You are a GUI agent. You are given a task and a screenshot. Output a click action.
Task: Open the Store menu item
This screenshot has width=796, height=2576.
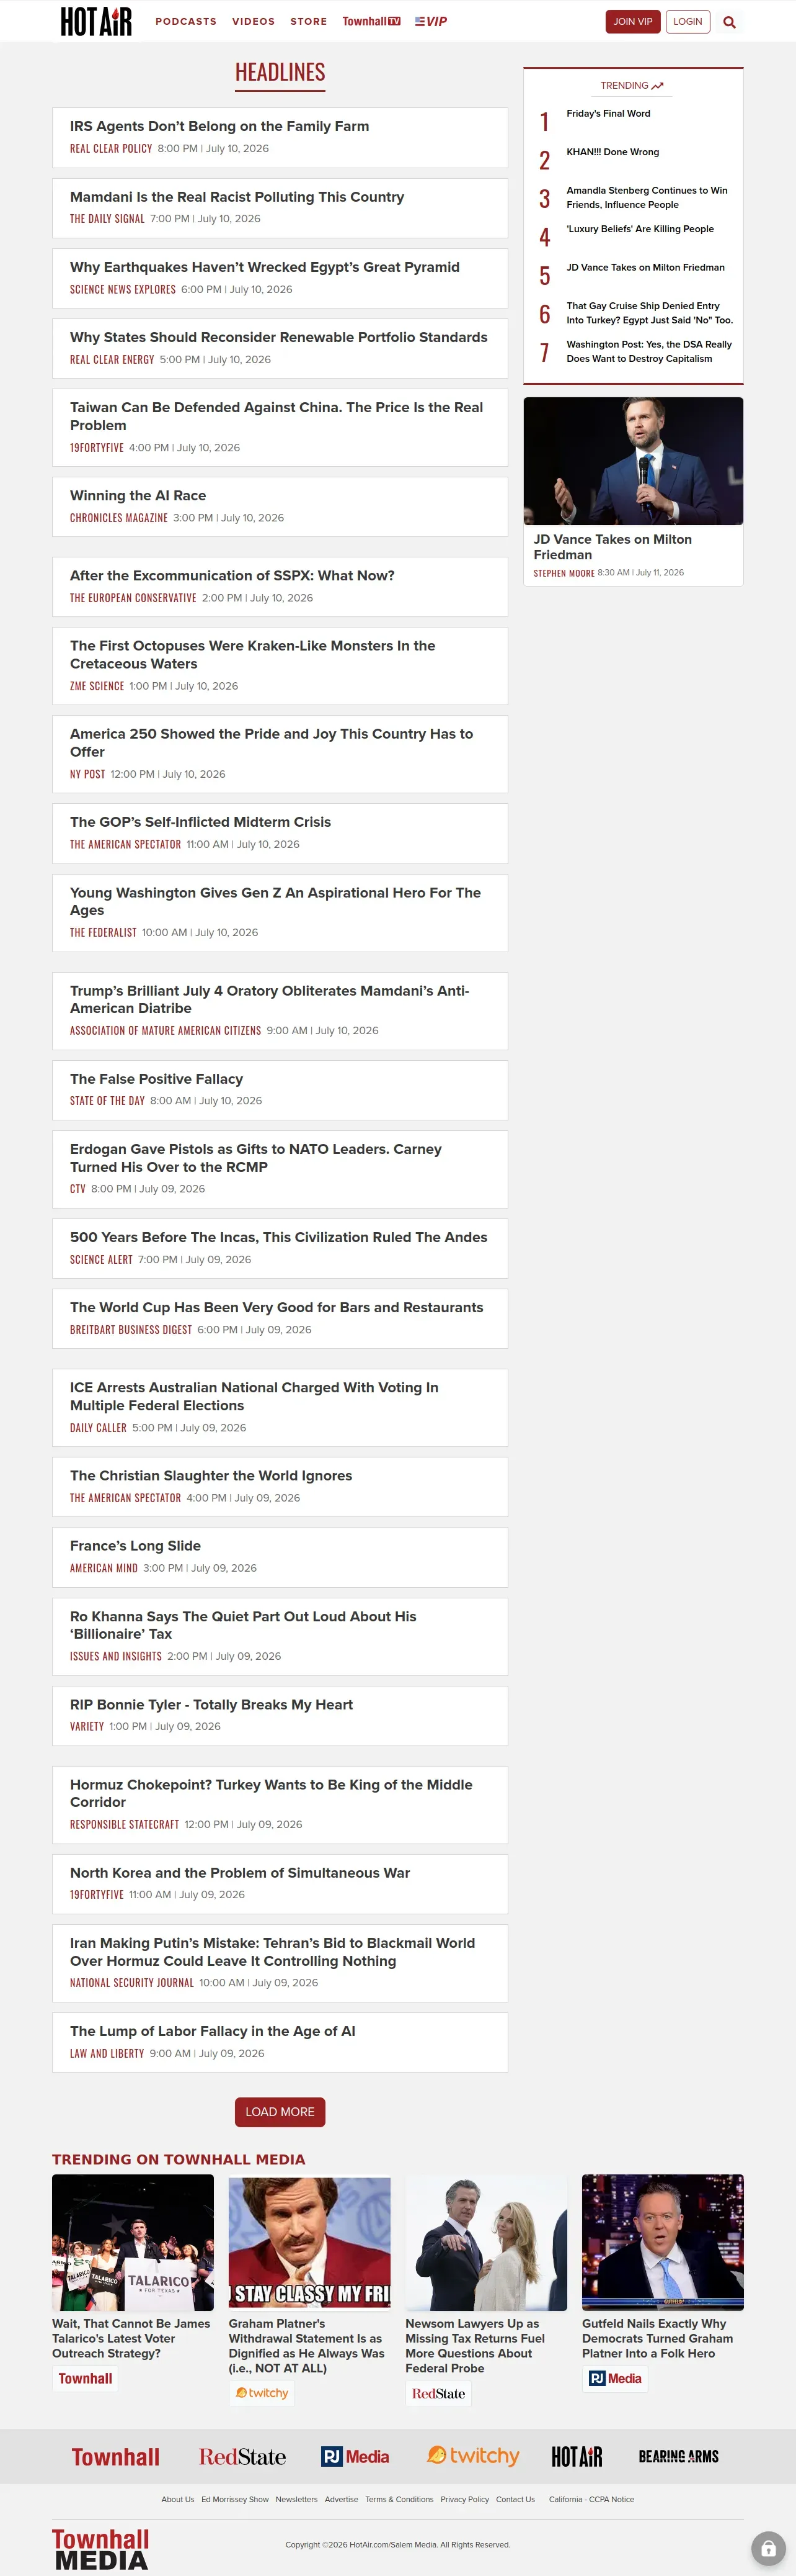(309, 21)
